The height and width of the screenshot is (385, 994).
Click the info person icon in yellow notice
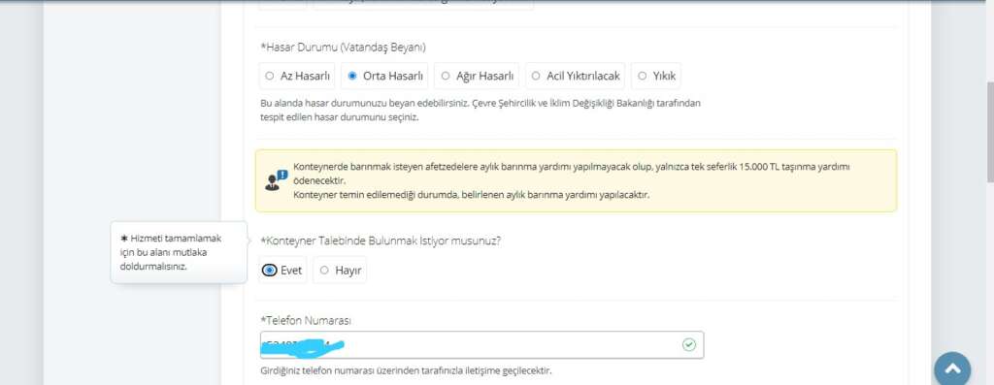click(x=276, y=180)
